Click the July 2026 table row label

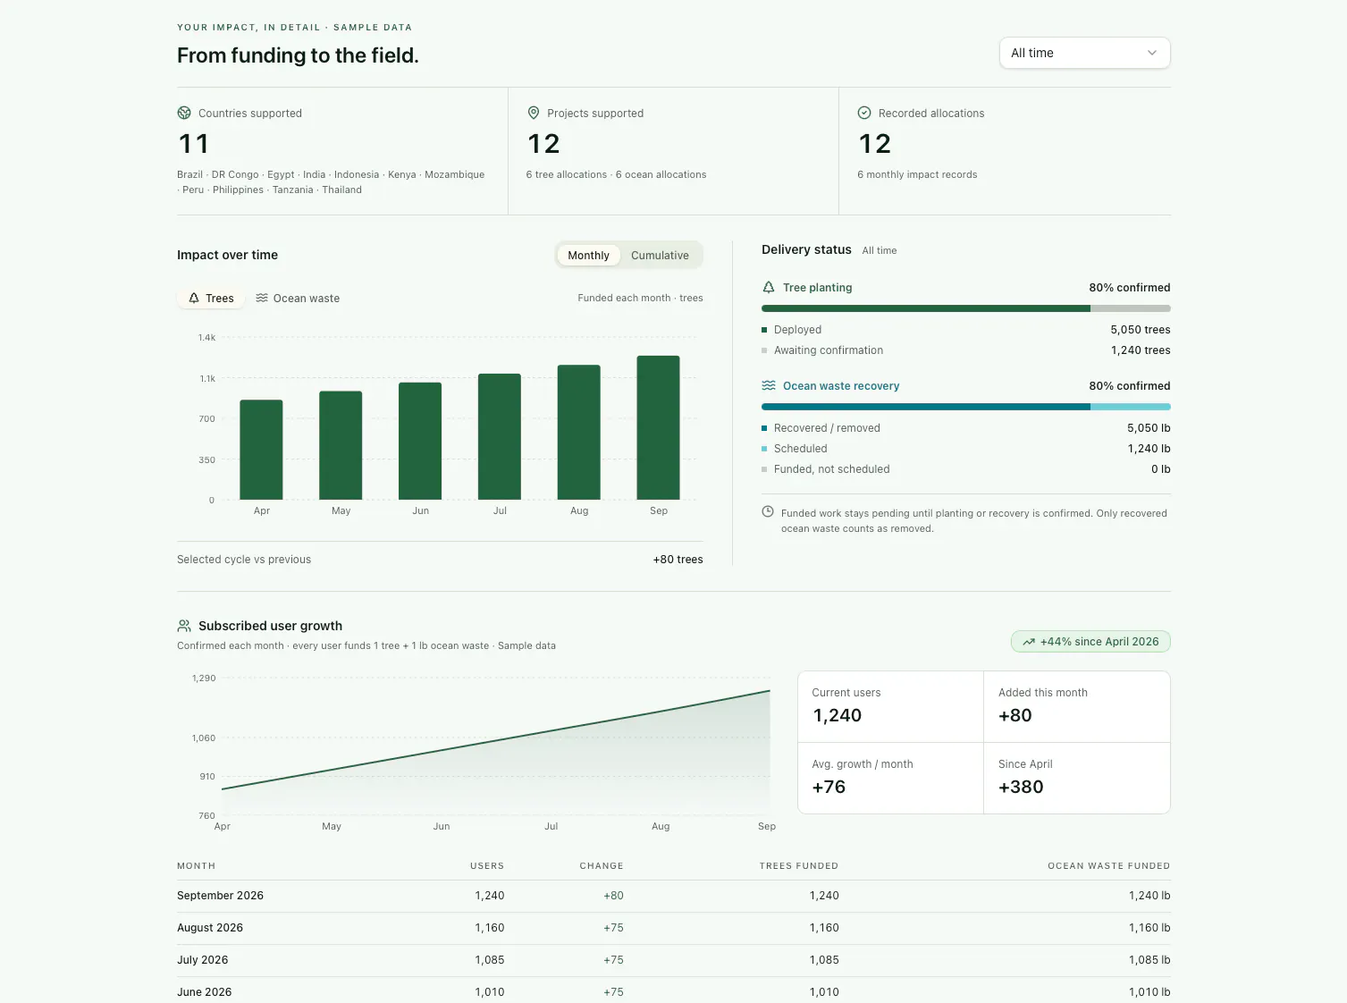coord(203,960)
